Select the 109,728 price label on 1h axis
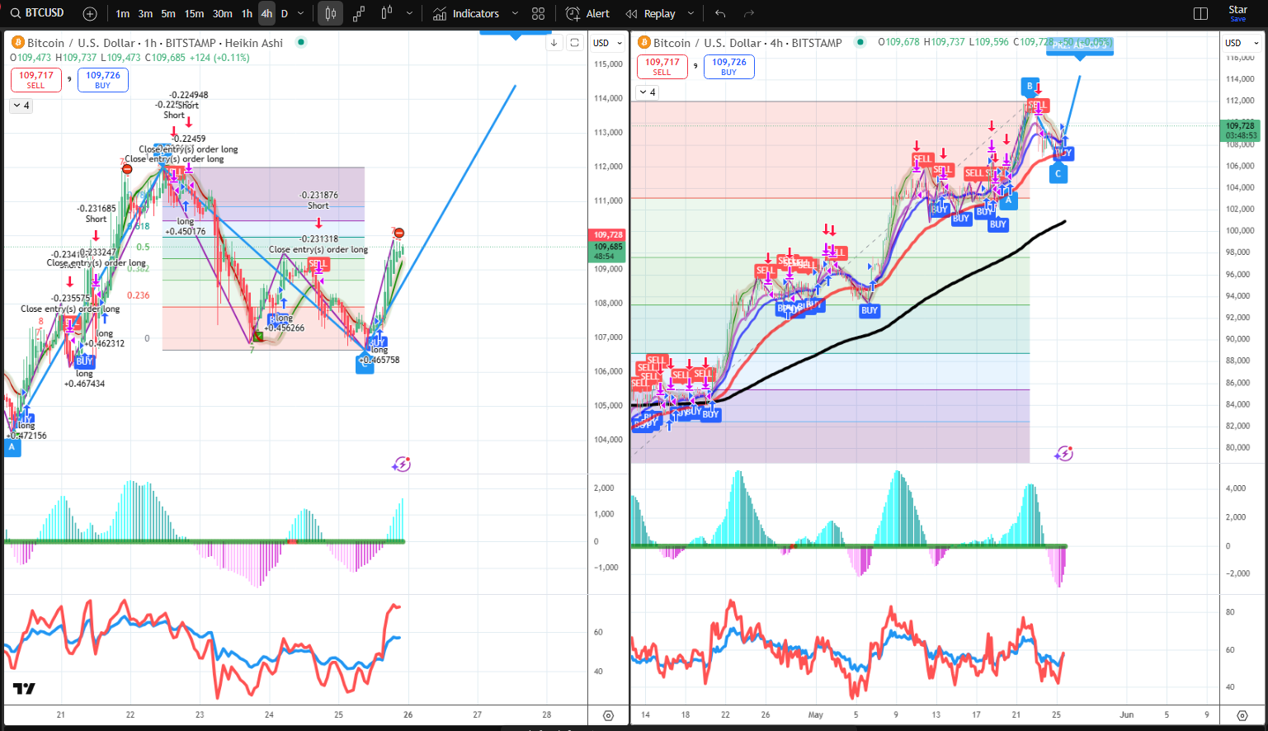 [x=608, y=235]
